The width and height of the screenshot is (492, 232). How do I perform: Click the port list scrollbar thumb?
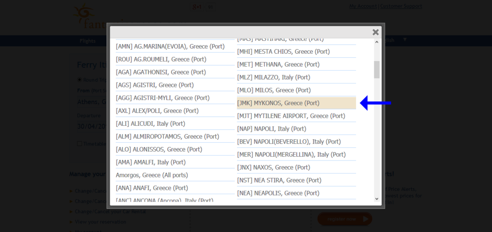[x=377, y=69]
